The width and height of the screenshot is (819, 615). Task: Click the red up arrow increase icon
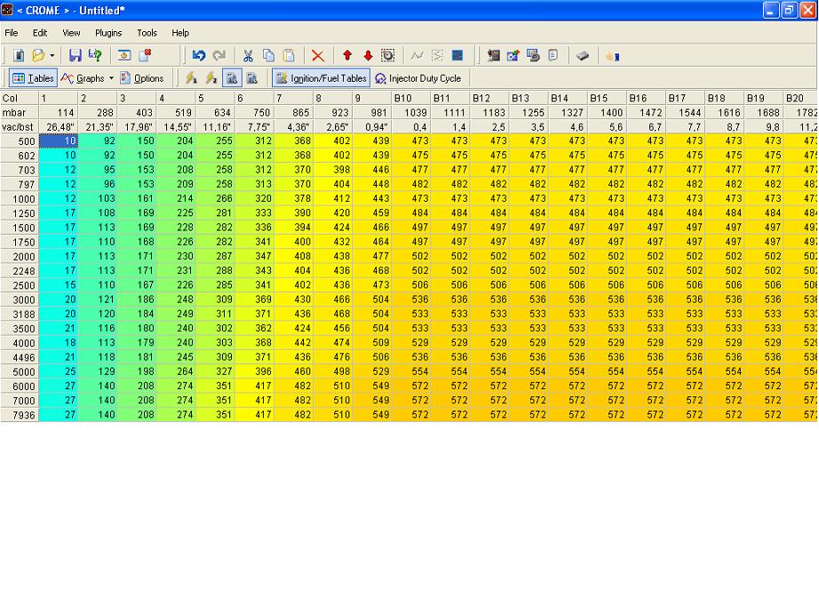[347, 55]
